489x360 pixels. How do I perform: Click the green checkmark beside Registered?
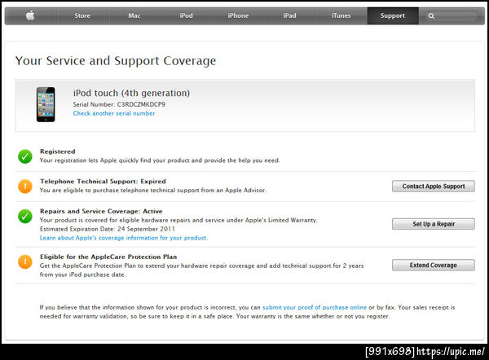(x=25, y=156)
